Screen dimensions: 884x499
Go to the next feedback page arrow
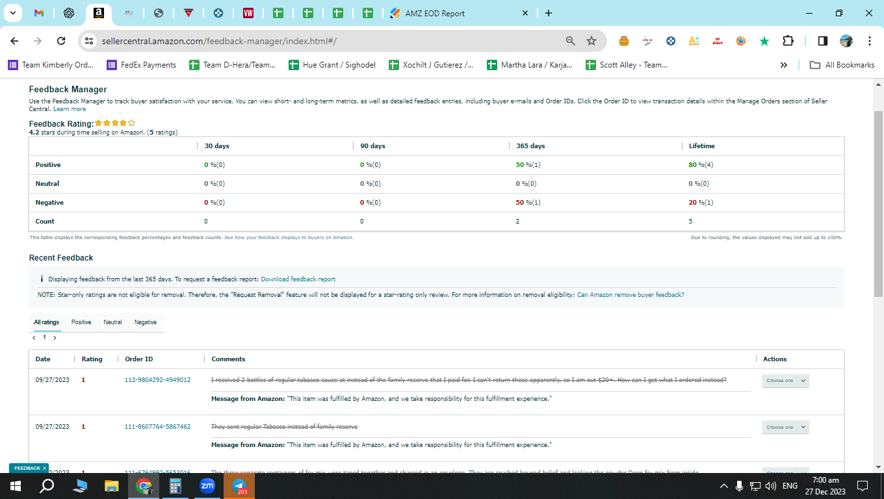click(x=55, y=338)
